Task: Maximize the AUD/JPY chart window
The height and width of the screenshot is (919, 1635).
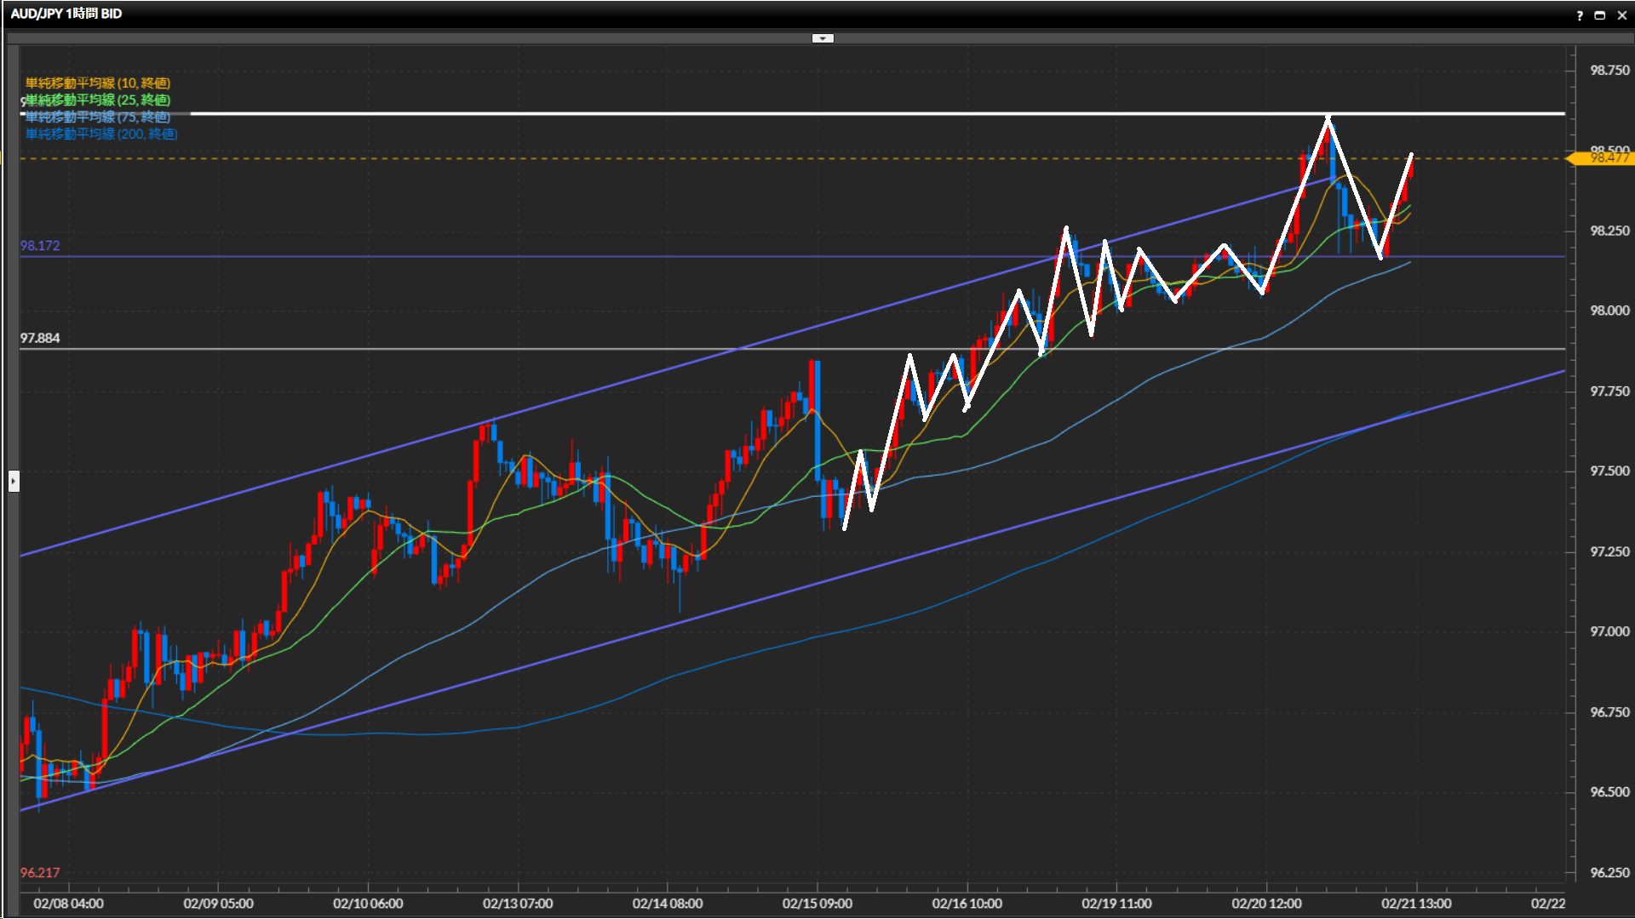Action: point(1600,15)
